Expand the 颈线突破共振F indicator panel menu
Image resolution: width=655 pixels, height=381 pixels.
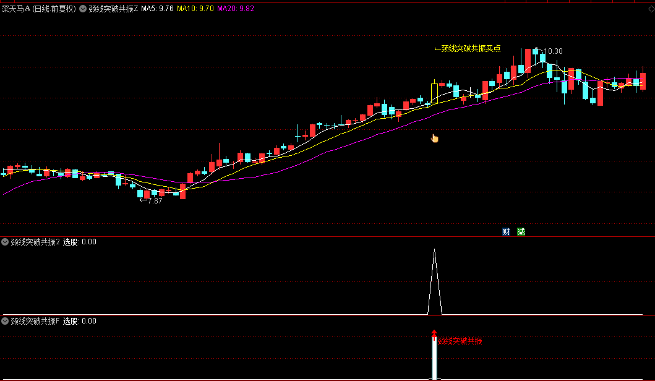[x=5, y=321]
